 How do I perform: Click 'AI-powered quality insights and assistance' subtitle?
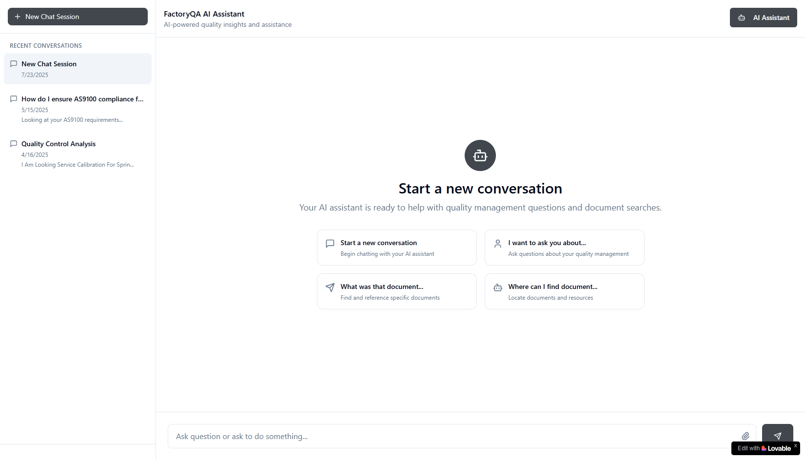coord(228,25)
